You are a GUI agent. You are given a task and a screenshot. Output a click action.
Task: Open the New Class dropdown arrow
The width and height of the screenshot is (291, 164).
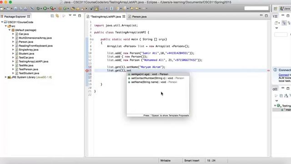[x=68, y=9]
